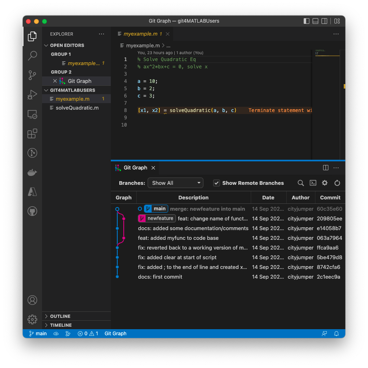Open Git Graph repository settings
This screenshot has height=368, width=368.
(325, 183)
